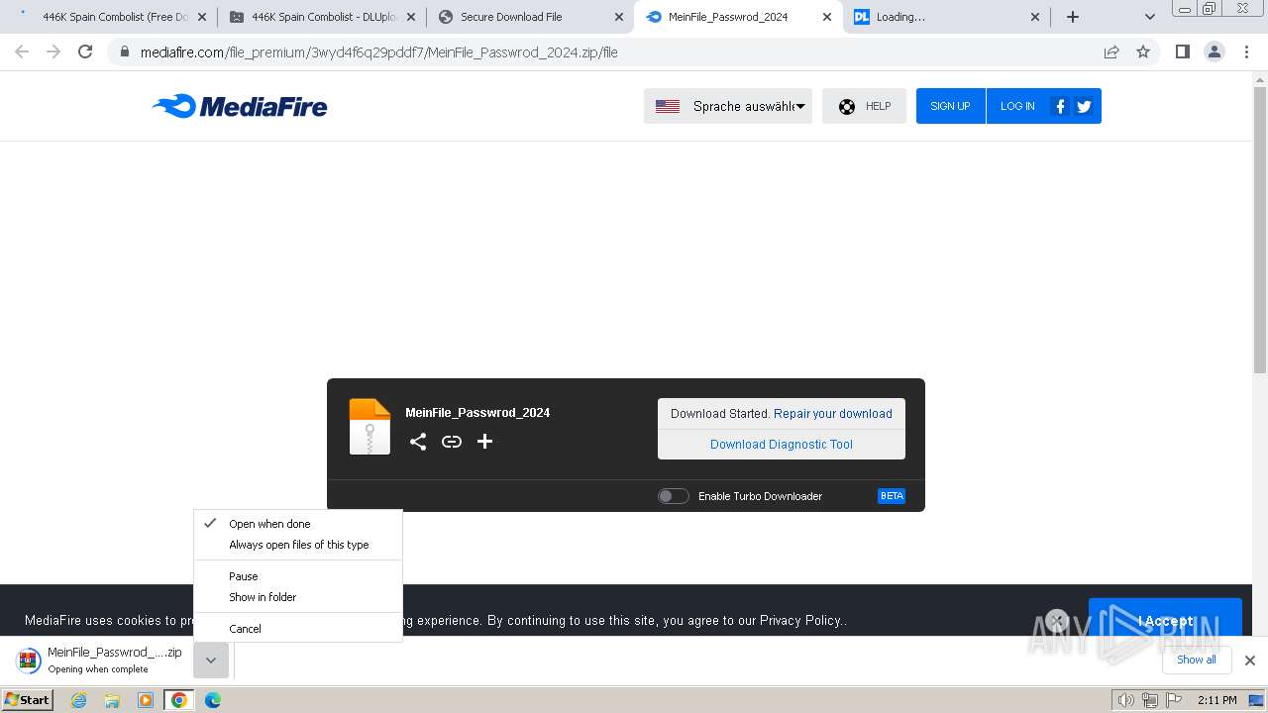Choose Cancel in download menu

pyautogui.click(x=298, y=629)
